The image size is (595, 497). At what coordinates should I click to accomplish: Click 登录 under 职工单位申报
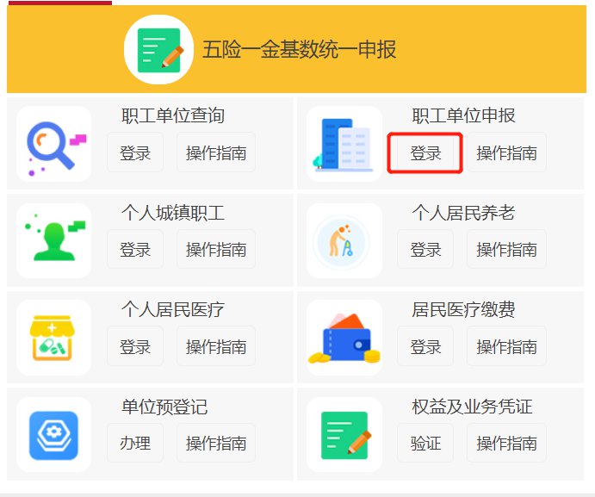tap(425, 152)
